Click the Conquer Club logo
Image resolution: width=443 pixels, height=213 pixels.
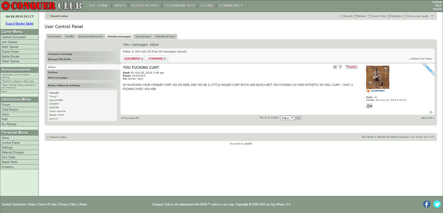pyautogui.click(x=42, y=5)
